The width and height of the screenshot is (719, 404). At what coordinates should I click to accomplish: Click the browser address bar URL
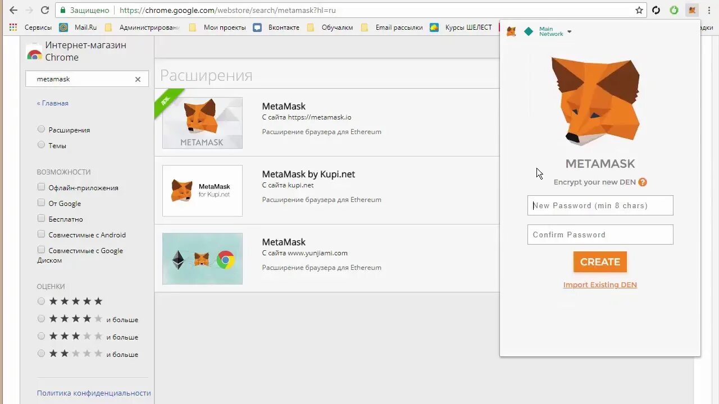(x=227, y=10)
